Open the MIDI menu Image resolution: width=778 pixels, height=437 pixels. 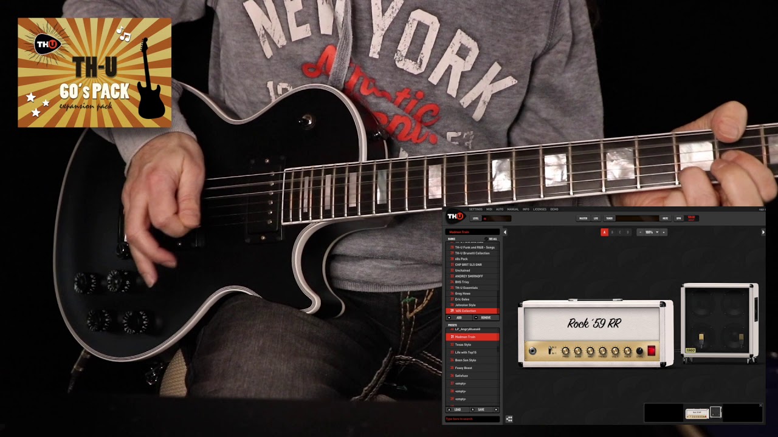click(x=489, y=209)
